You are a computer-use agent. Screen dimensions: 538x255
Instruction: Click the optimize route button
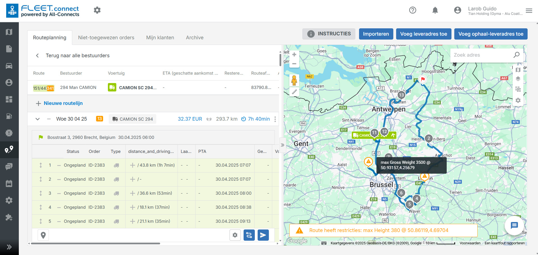(249, 235)
